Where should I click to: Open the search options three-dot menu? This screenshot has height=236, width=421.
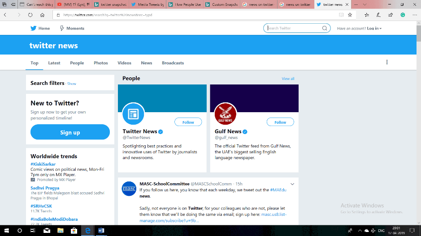387,62
